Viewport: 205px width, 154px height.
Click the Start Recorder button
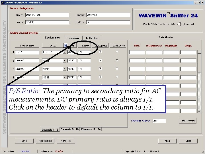point(188,121)
